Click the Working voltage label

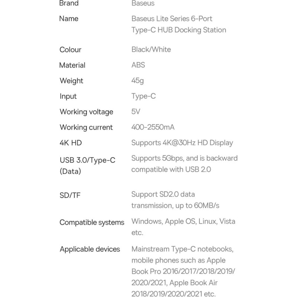[x=87, y=112]
